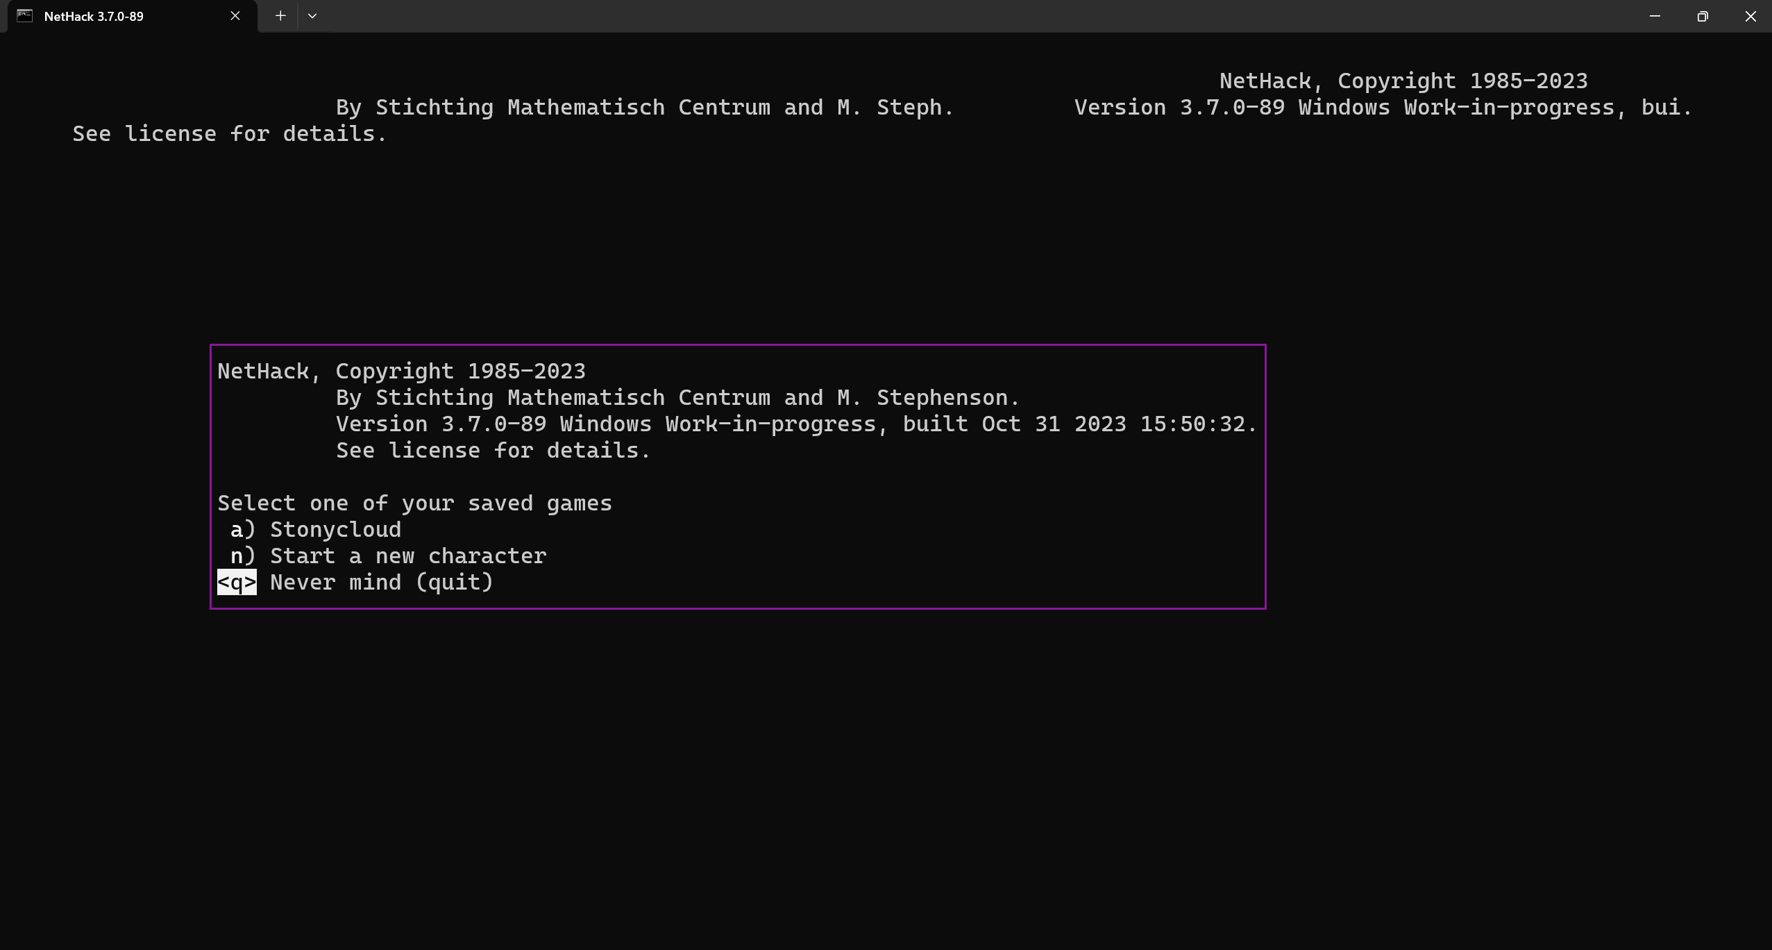Click the terminal icon in the tab
Viewport: 1772px width, 950px height.
coord(25,16)
